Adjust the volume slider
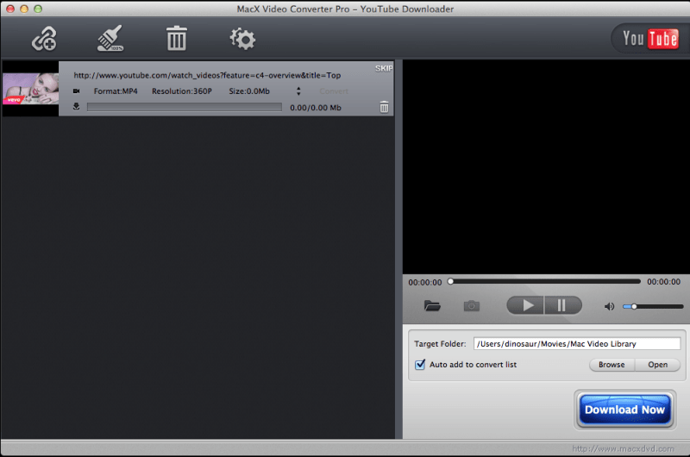690x457 pixels. (x=653, y=306)
